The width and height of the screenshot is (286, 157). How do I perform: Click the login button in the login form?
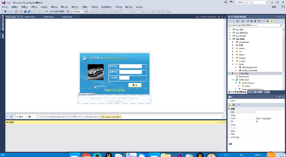[135, 85]
